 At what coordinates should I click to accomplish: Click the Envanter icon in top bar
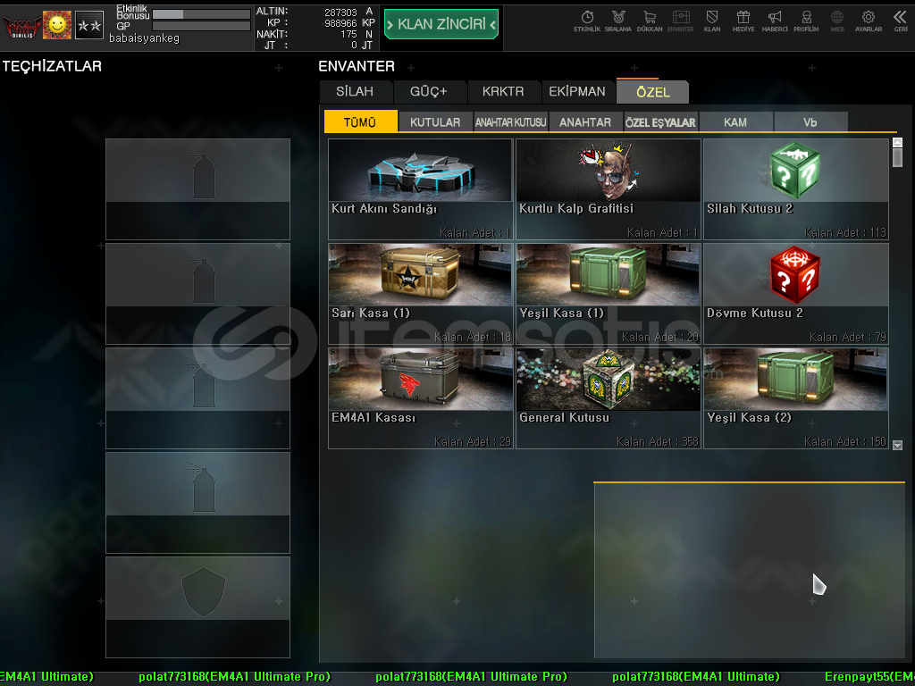point(680,21)
